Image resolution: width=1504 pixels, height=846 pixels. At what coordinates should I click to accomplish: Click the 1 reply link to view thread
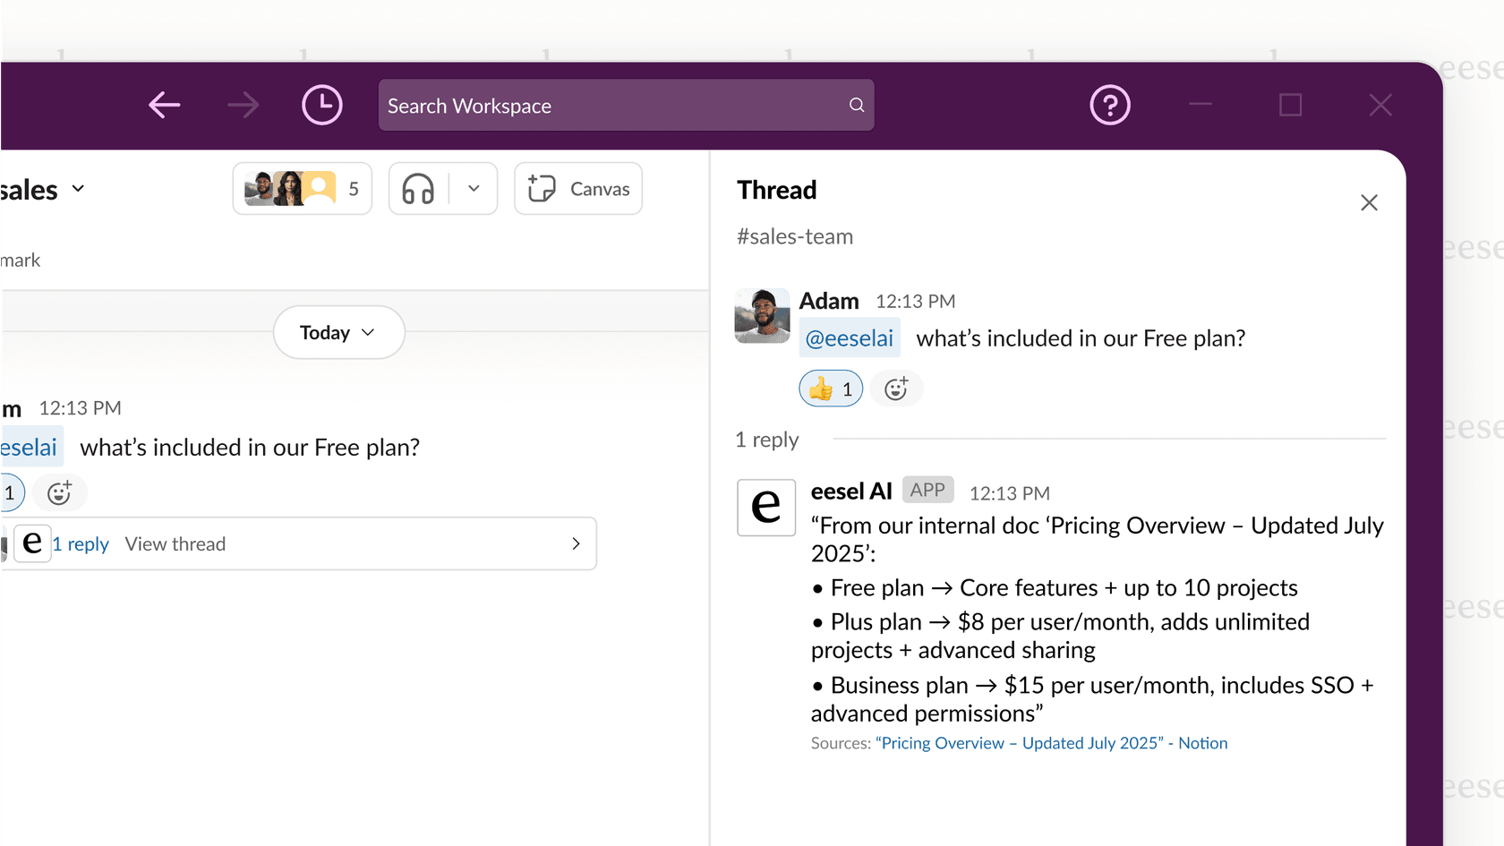(81, 543)
